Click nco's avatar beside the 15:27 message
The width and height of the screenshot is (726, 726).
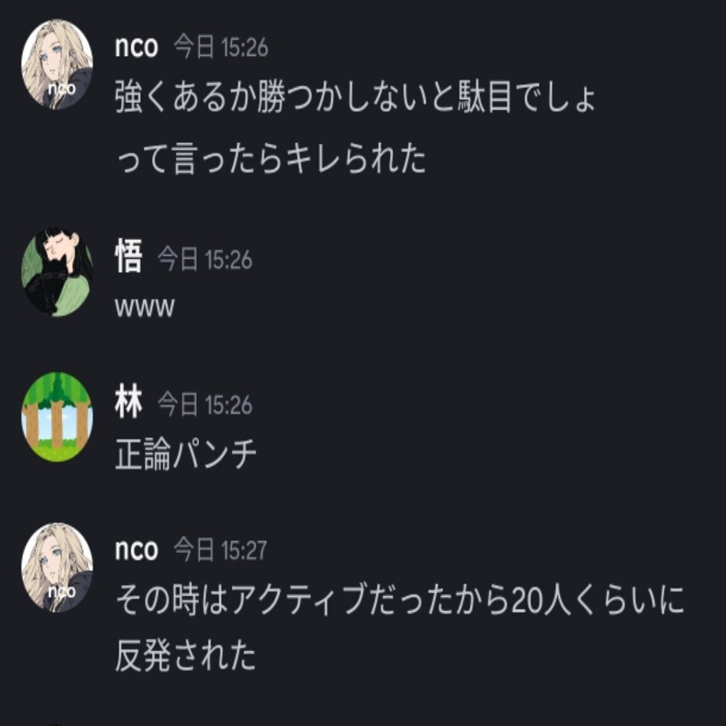[57, 567]
